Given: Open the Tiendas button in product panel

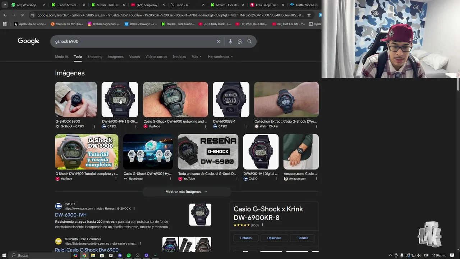Looking at the screenshot, I should click(303, 238).
